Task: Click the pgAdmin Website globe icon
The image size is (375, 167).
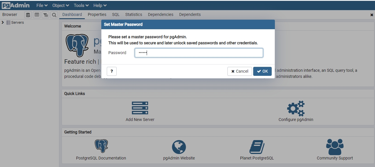Action: [x=179, y=147]
